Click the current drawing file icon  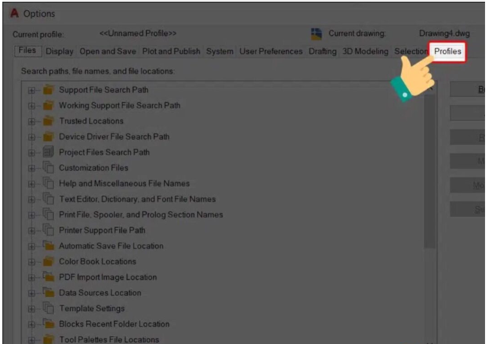(x=317, y=34)
